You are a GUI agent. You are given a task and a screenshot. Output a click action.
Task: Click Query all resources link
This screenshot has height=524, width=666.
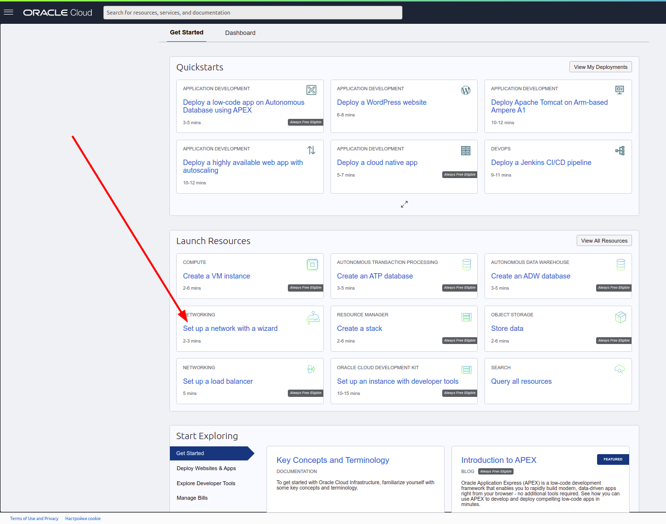point(521,381)
